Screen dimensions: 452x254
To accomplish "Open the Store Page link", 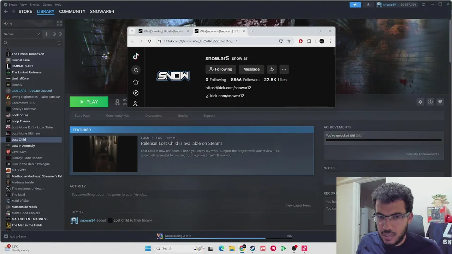I will pos(82,116).
